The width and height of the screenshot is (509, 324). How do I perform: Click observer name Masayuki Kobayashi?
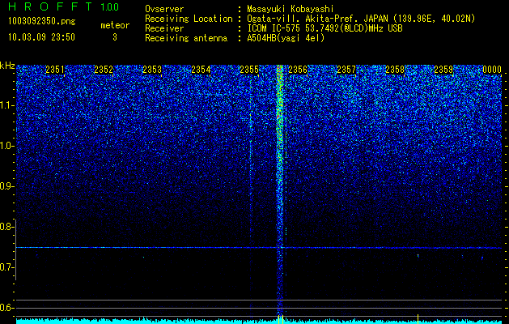click(x=291, y=9)
